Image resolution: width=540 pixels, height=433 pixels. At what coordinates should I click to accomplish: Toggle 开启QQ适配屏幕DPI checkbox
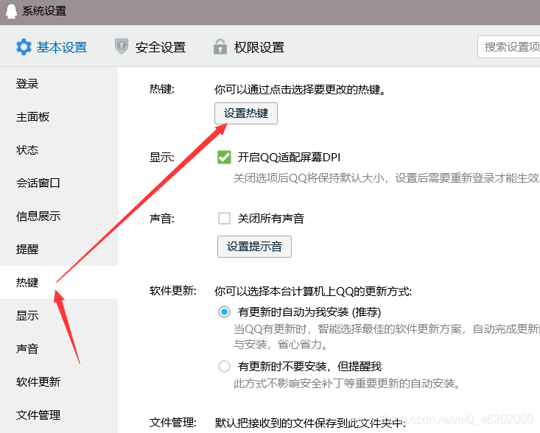[x=224, y=158]
